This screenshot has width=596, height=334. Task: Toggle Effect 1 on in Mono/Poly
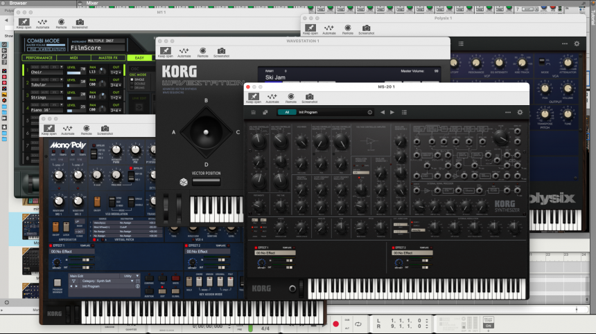click(x=51, y=245)
